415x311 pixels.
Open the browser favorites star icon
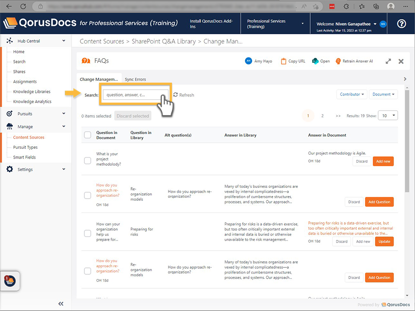click(362, 7)
